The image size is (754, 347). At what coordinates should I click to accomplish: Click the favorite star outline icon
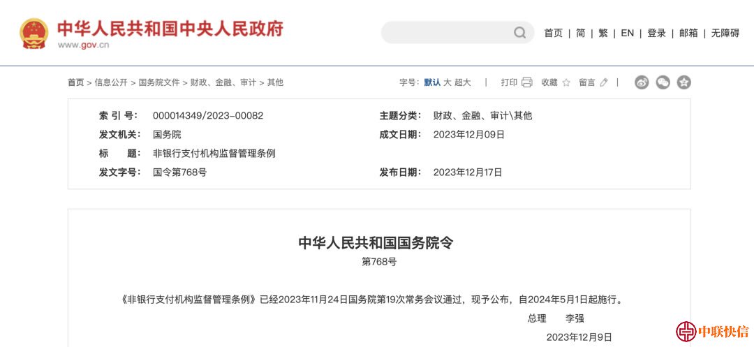(x=566, y=82)
